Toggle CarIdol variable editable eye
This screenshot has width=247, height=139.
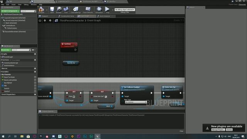35,92
